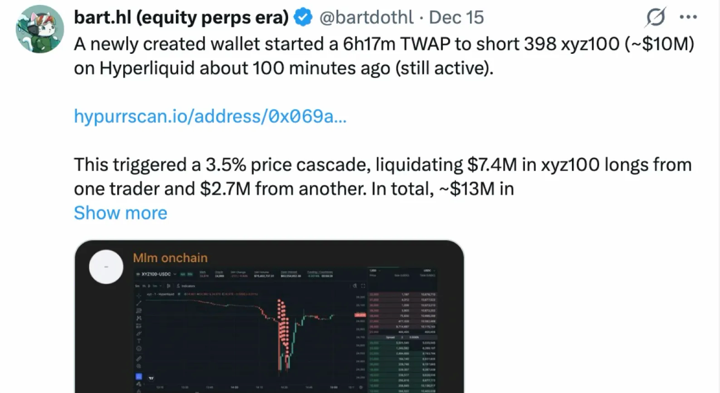The width and height of the screenshot is (720, 393).
Task: Select the trend line drawing tool in chart
Action: (x=139, y=303)
